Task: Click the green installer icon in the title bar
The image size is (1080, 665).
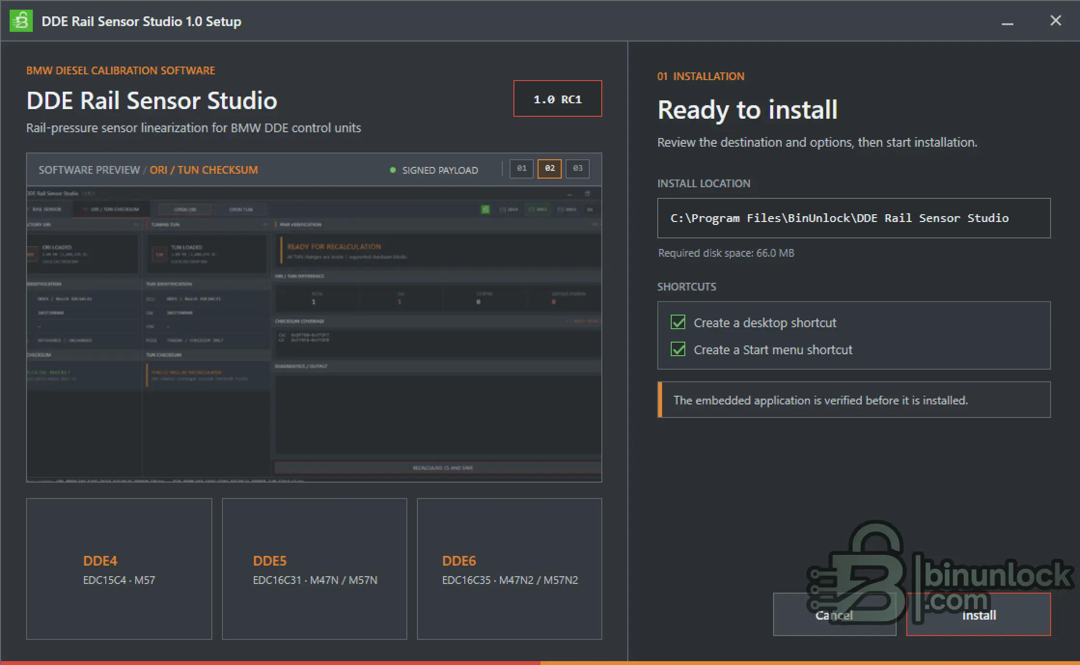Action: click(21, 21)
